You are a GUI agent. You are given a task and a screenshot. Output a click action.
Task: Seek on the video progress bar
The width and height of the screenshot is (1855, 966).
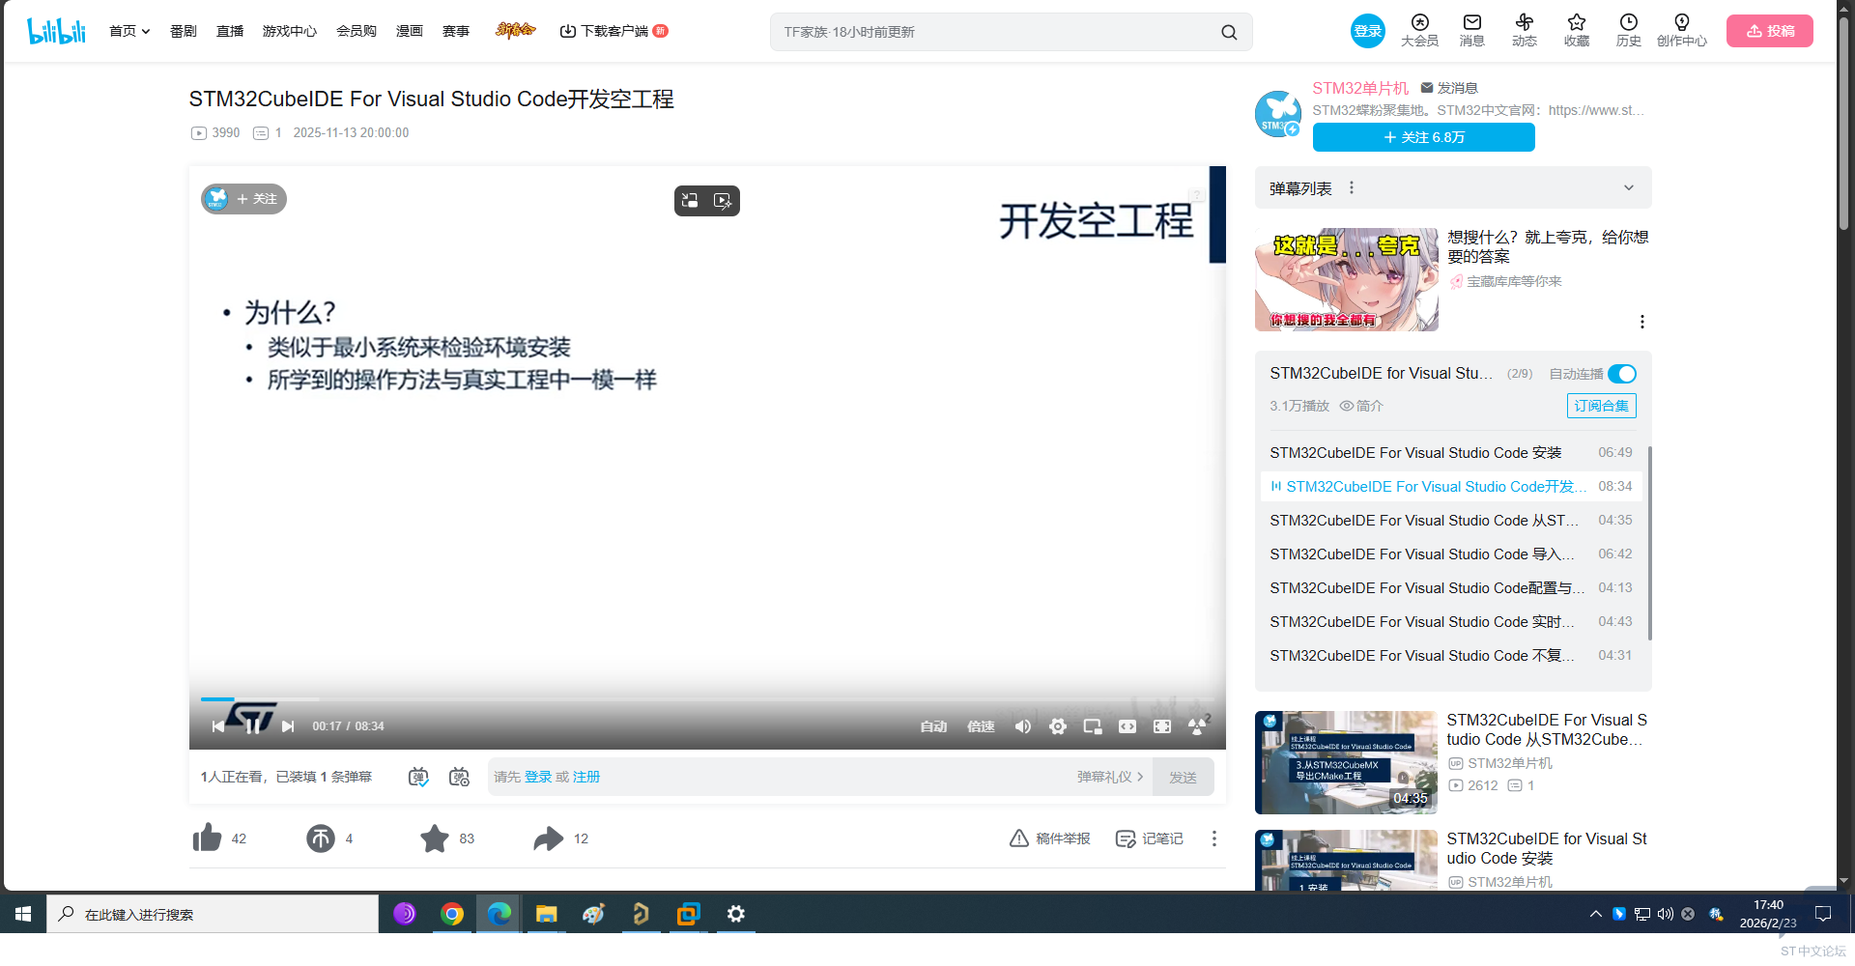pos(707,698)
